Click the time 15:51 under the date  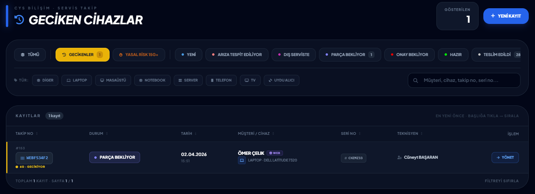tap(186, 161)
